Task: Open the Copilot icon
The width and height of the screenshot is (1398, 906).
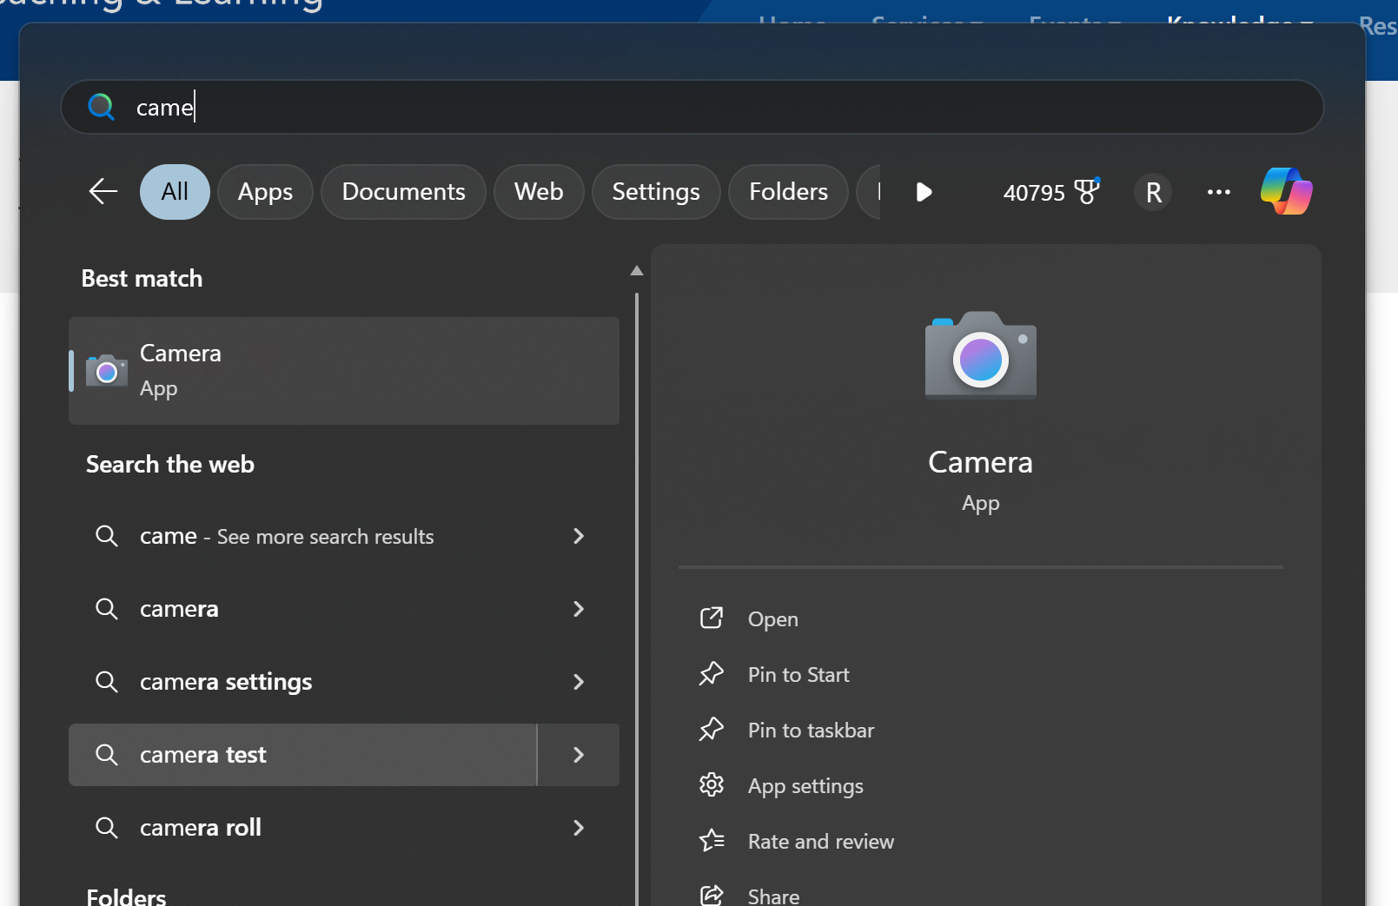Action: click(x=1286, y=191)
